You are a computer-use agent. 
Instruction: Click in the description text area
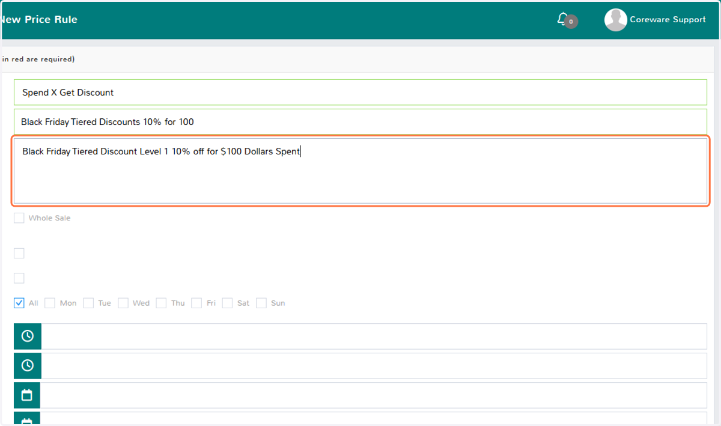click(x=360, y=171)
